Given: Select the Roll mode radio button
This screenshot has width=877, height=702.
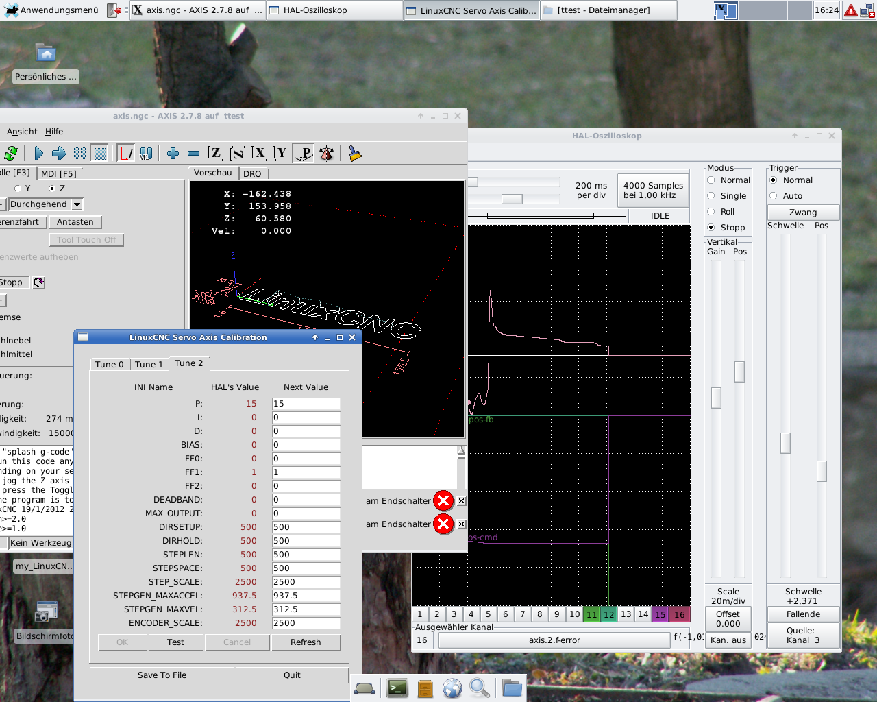Looking at the screenshot, I should pyautogui.click(x=711, y=212).
